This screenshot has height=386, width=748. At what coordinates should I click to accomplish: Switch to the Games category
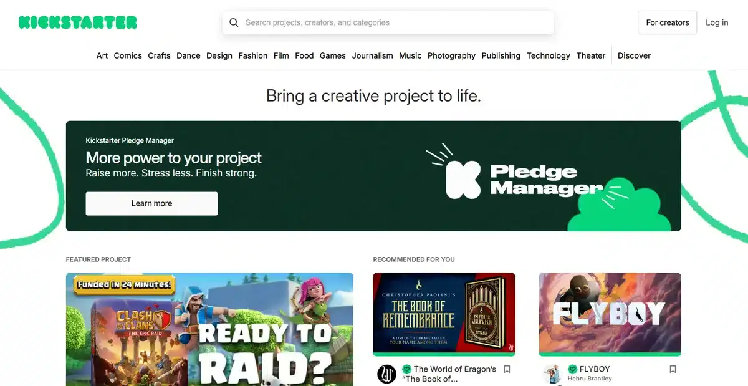[332, 55]
